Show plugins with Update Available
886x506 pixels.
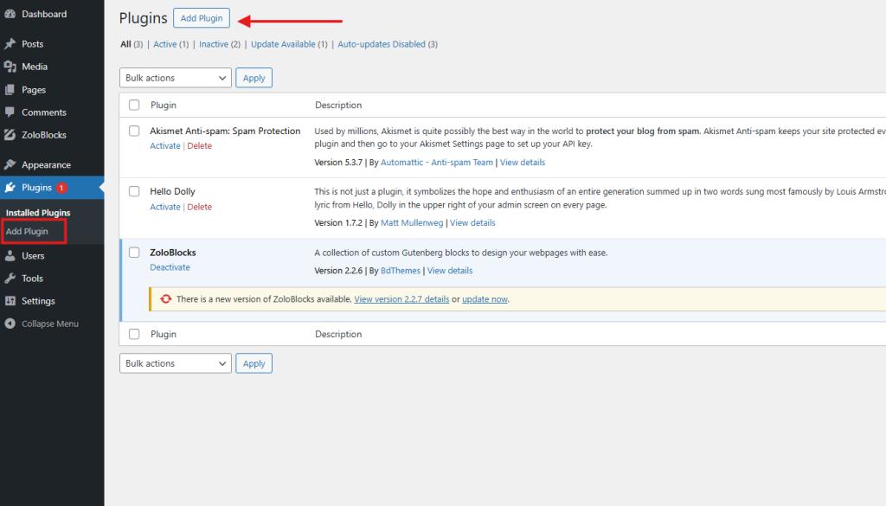(x=283, y=44)
